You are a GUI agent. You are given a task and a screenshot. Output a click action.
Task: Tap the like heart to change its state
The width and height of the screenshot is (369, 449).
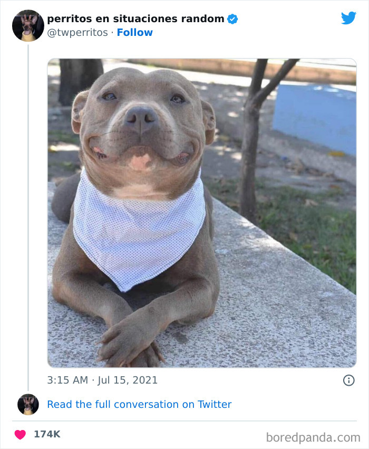tap(20, 434)
